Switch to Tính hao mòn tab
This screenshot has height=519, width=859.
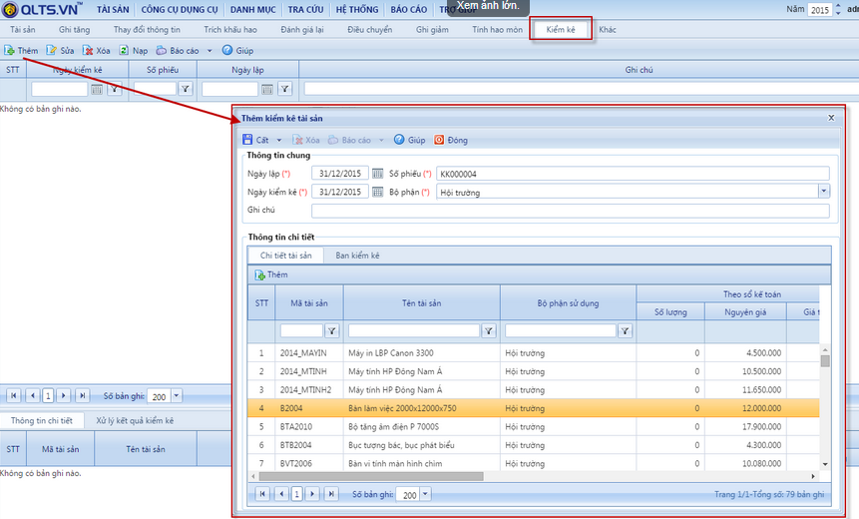point(498,30)
